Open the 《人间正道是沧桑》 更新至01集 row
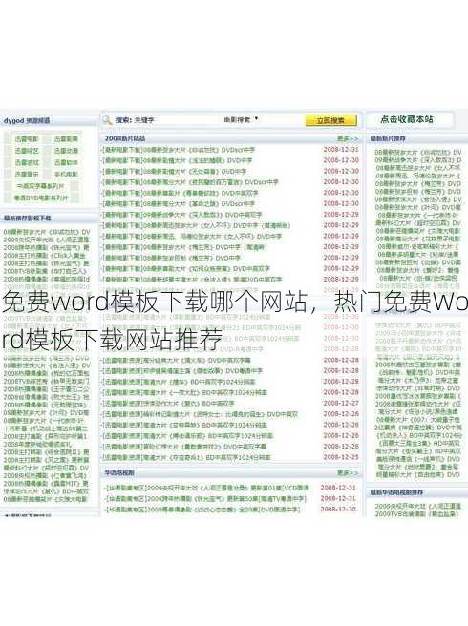This screenshot has width=468, height=626. pos(207,488)
